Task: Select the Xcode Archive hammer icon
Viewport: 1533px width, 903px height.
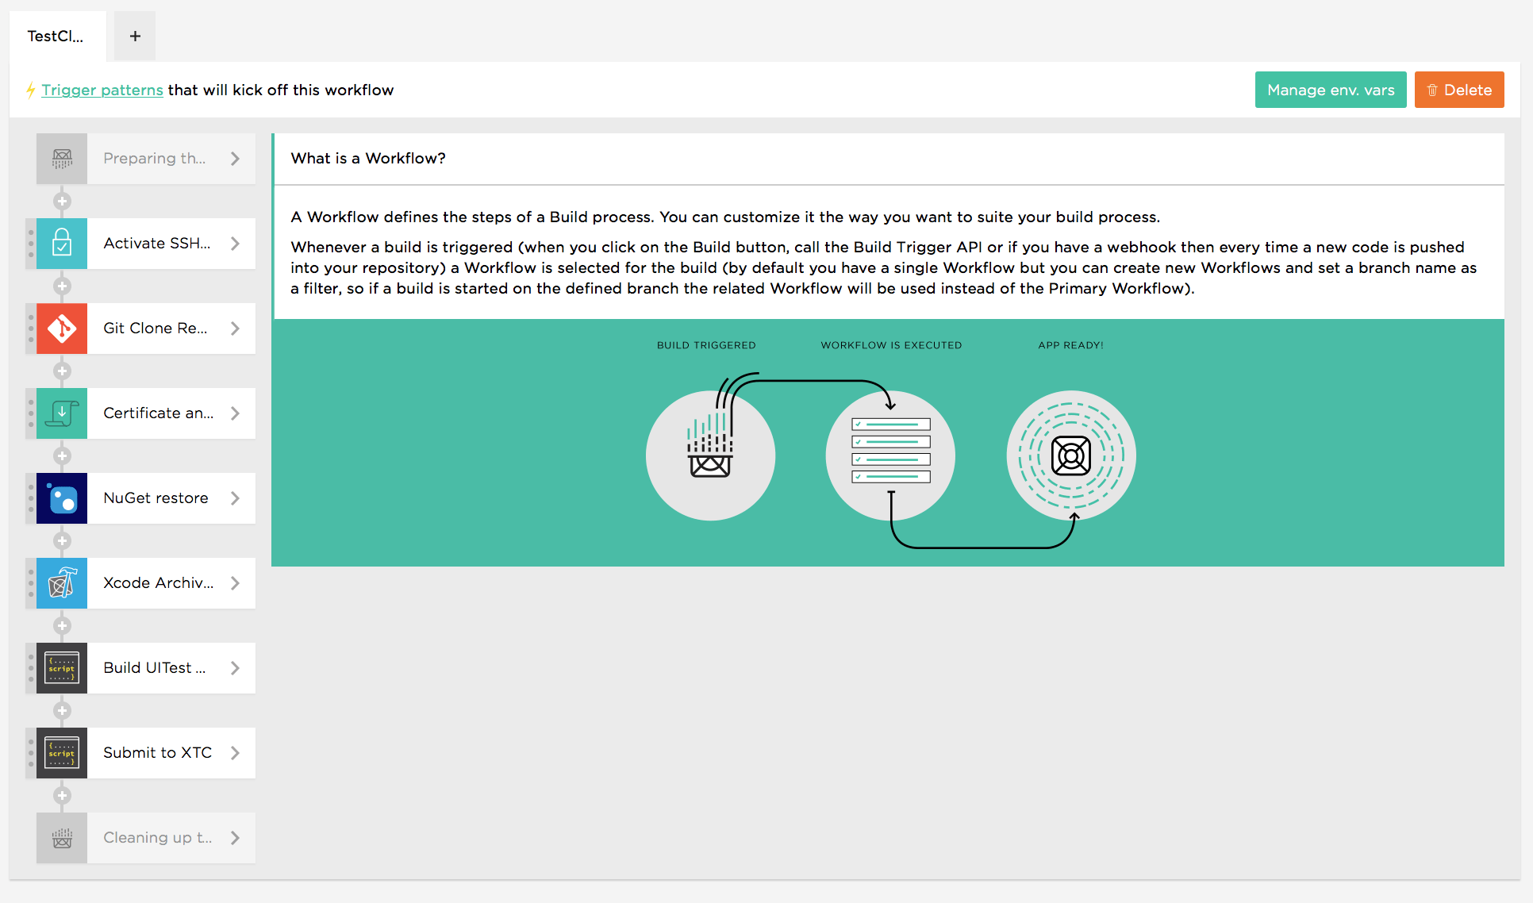Action: tap(62, 583)
